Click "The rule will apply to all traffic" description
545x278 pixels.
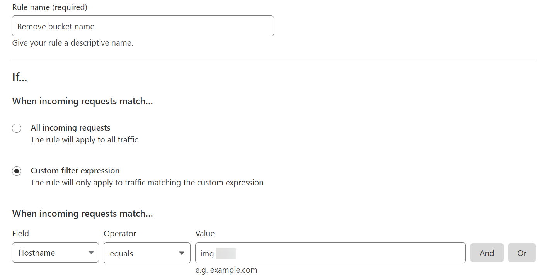pyautogui.click(x=84, y=140)
